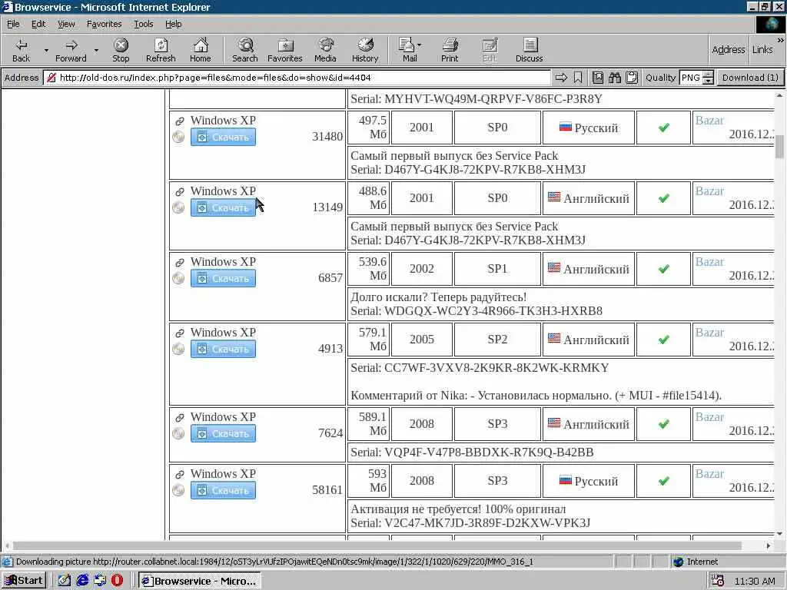The width and height of the screenshot is (787, 590).
Task: Click the bookmark ribbon icon in Browservice bar
Action: 578,78
